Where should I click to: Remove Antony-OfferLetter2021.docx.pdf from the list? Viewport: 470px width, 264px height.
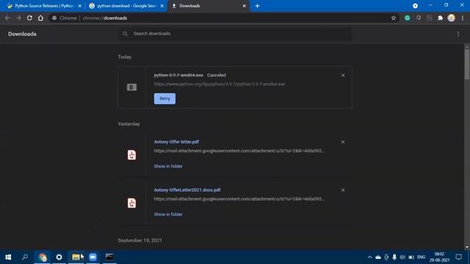[x=343, y=190]
